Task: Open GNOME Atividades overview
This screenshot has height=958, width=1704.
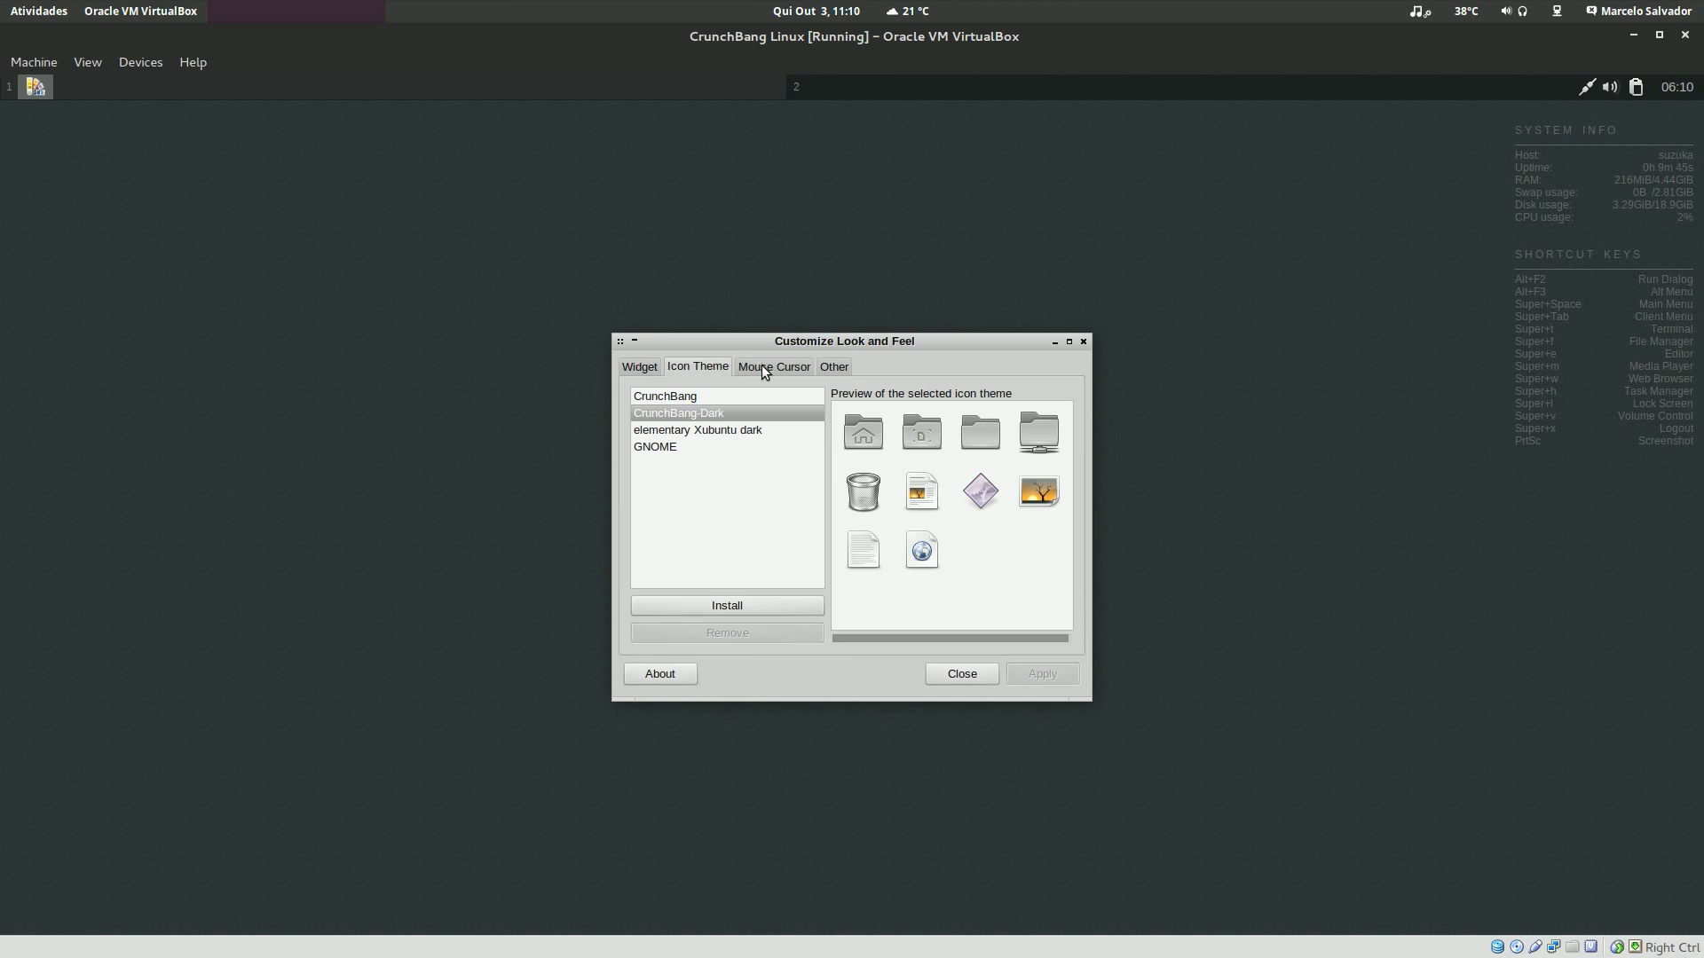Action: (39, 12)
